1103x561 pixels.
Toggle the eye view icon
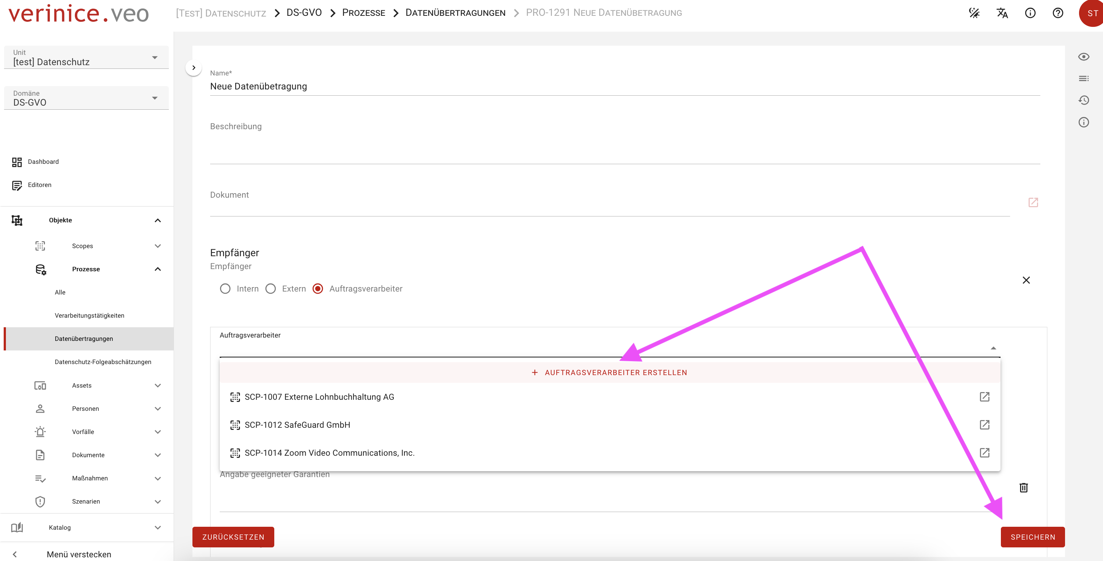[1083, 56]
